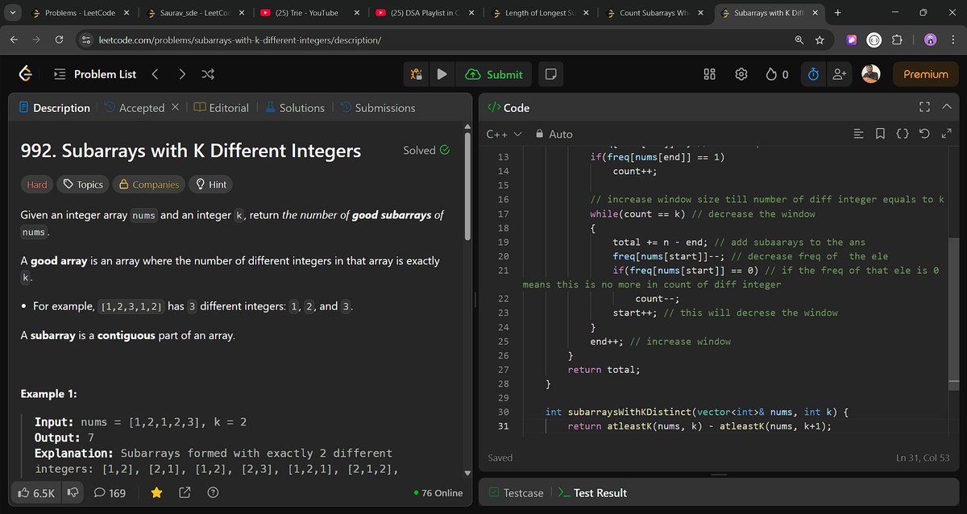Screen dimensions: 967x514
Task: Open the profile avatar menu
Action: (870, 74)
